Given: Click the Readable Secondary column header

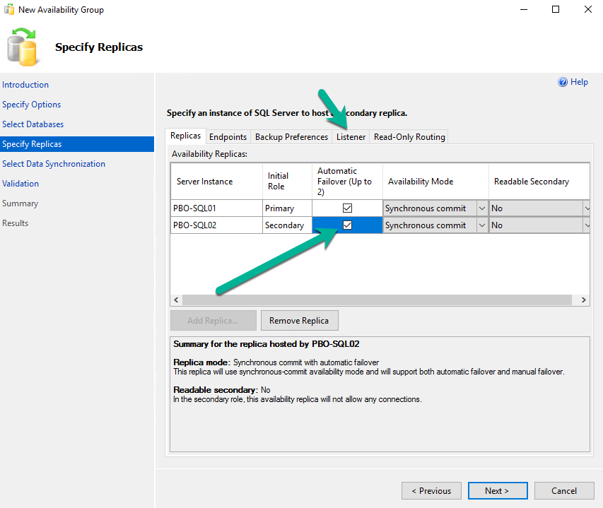Looking at the screenshot, I should pos(539,182).
